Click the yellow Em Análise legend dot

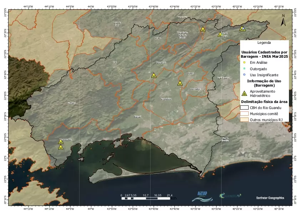pyautogui.click(x=244, y=62)
